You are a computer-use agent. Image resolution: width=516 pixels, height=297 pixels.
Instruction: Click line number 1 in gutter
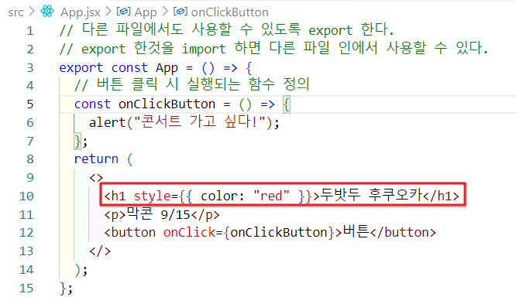pyautogui.click(x=30, y=31)
